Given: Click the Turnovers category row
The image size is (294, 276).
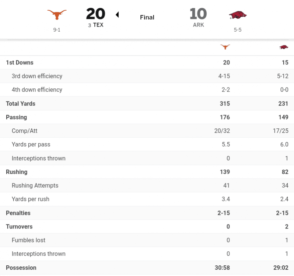Looking at the screenshot, I should point(19,227).
